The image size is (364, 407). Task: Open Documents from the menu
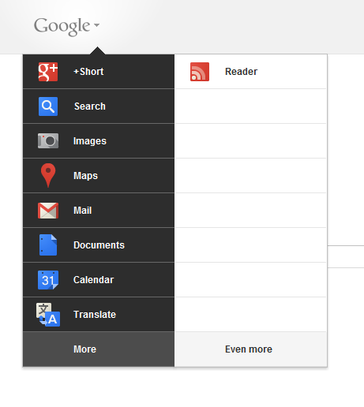point(99,245)
